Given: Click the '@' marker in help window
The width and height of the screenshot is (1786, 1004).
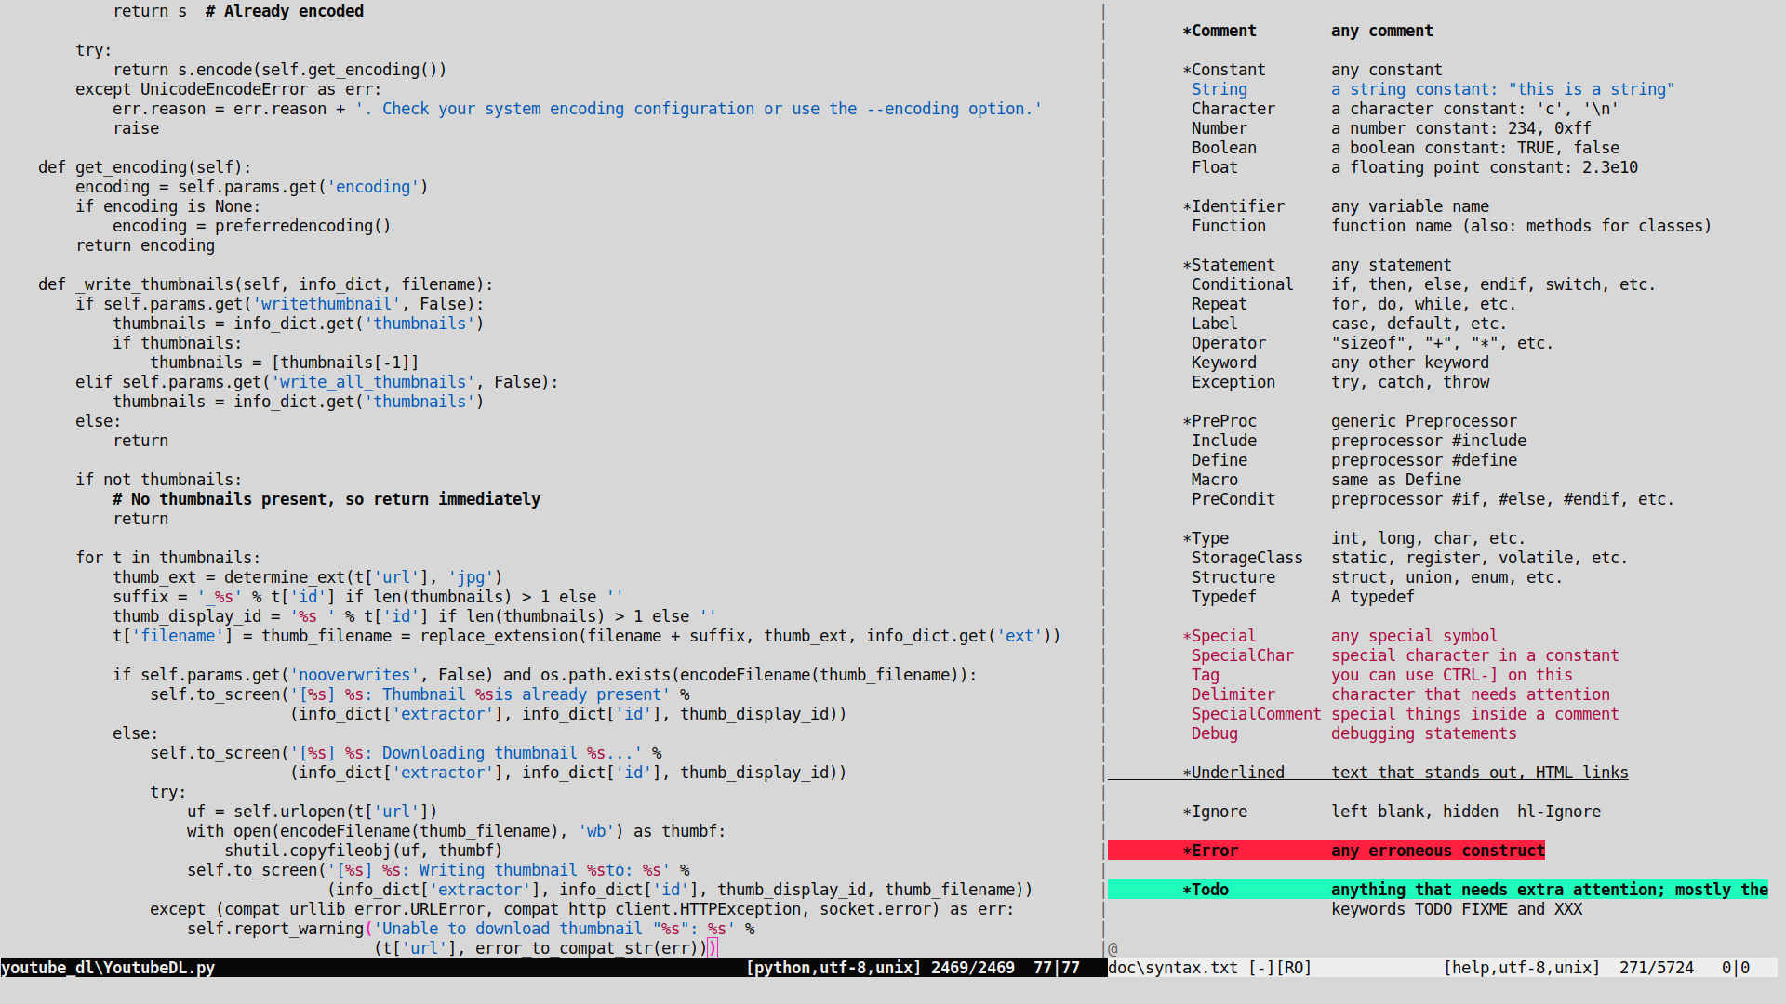Looking at the screenshot, I should click(1113, 948).
